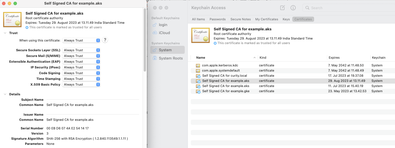Select 'Self Signed CA for example.gke' row
The height and width of the screenshot is (148, 395).
293,91
